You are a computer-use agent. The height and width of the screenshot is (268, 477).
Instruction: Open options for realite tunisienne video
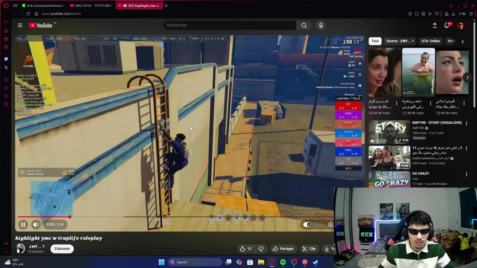(x=466, y=149)
